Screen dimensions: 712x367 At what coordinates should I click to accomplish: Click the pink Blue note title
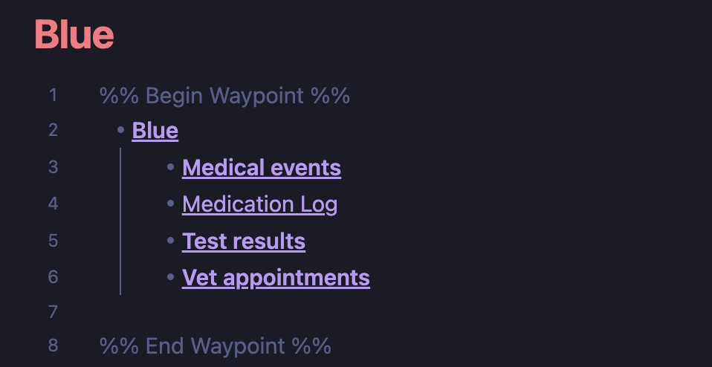tap(74, 34)
